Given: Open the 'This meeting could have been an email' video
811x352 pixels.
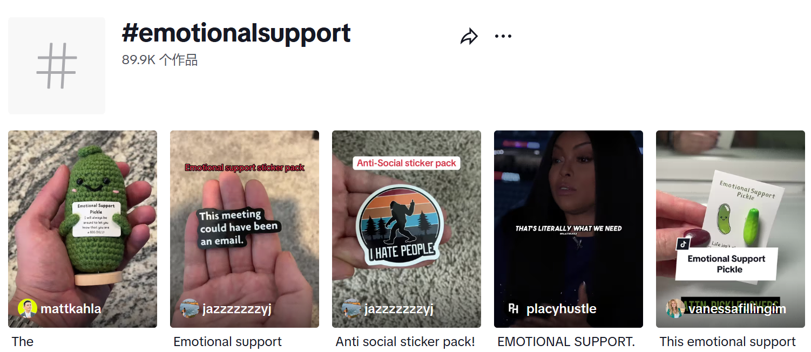Looking at the screenshot, I should coord(245,229).
